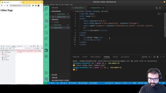Toggle the DevTools device toolbar
166x93 pixels.
click(x=3, y=46)
